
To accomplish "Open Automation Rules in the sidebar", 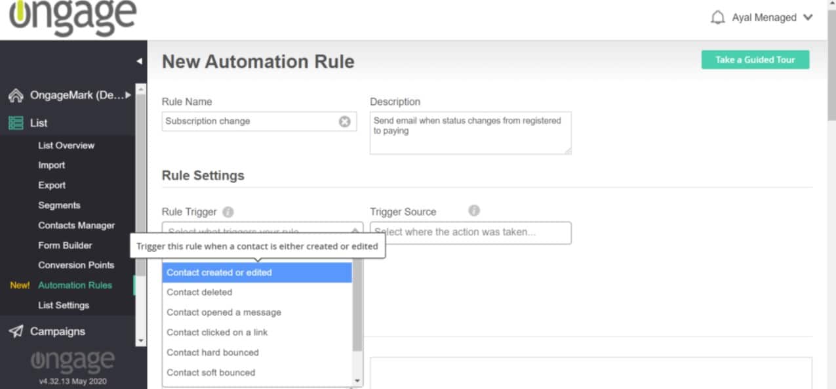I will pos(75,285).
